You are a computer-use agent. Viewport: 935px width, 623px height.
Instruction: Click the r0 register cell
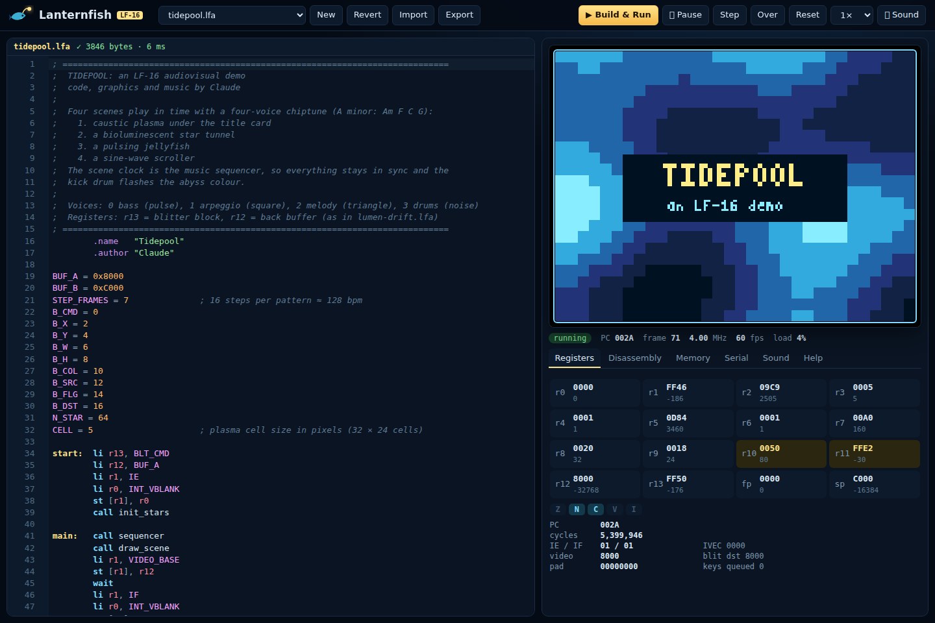594,393
